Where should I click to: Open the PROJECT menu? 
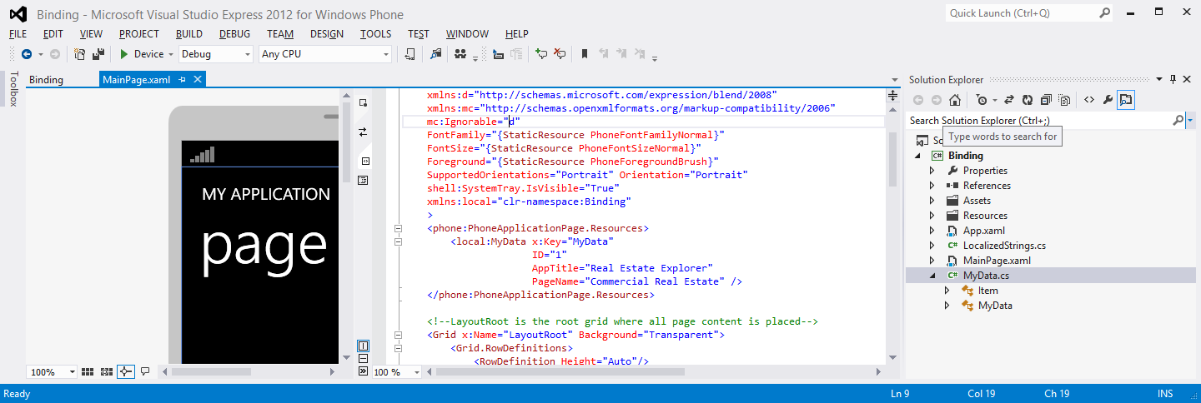(138, 34)
